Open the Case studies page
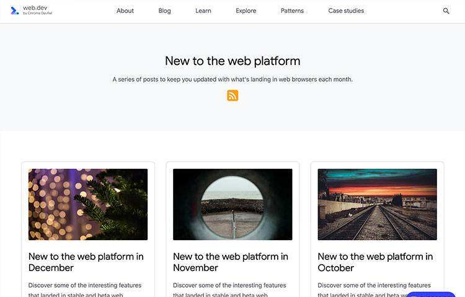 tap(346, 11)
